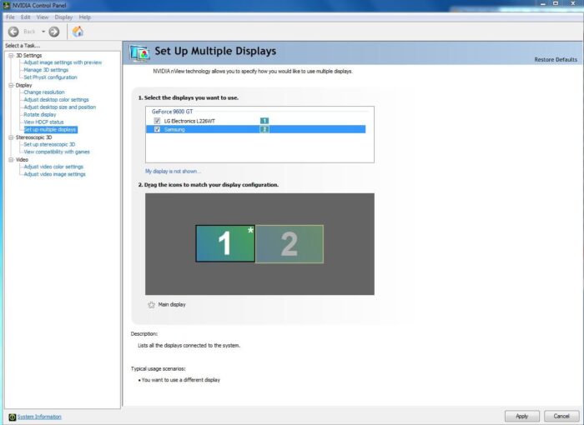
Task: Select display 2 icon in layout area
Action: (x=289, y=244)
